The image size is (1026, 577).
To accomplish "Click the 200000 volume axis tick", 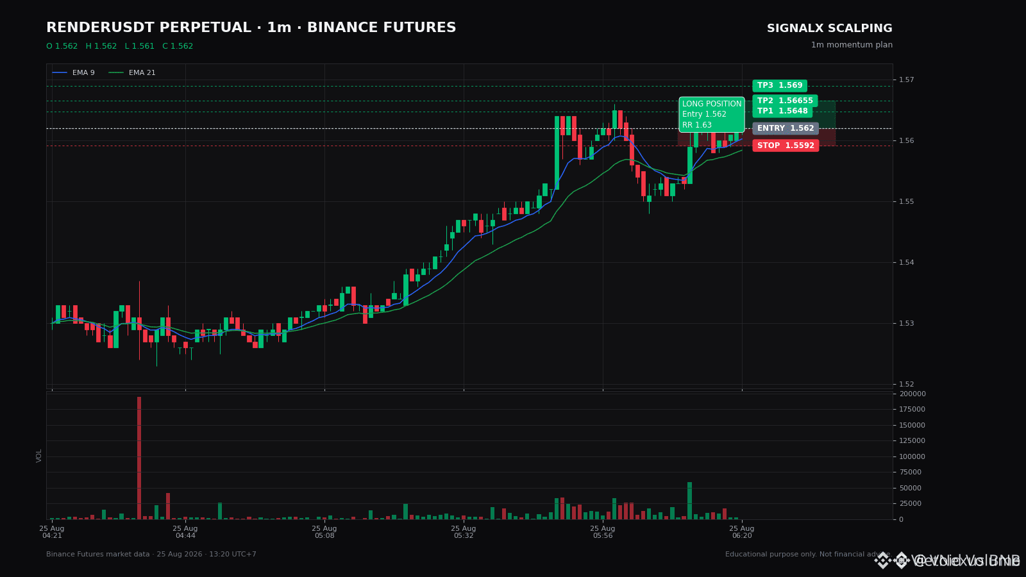I will [912, 394].
